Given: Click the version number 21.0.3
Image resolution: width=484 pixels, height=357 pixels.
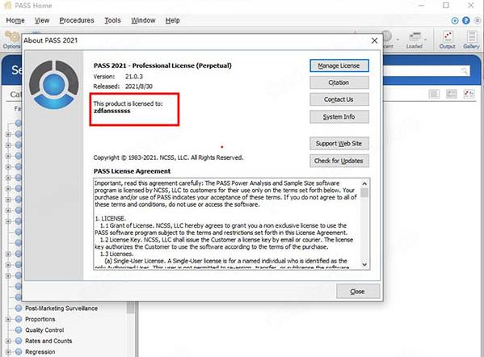Looking at the screenshot, I should [134, 77].
